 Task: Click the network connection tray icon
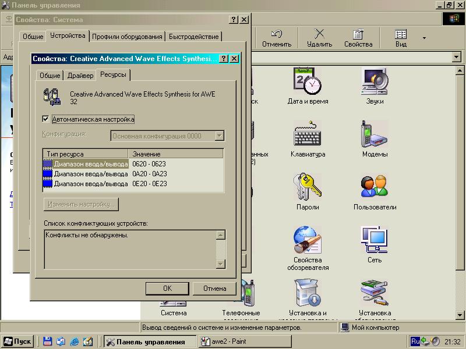(x=425, y=341)
